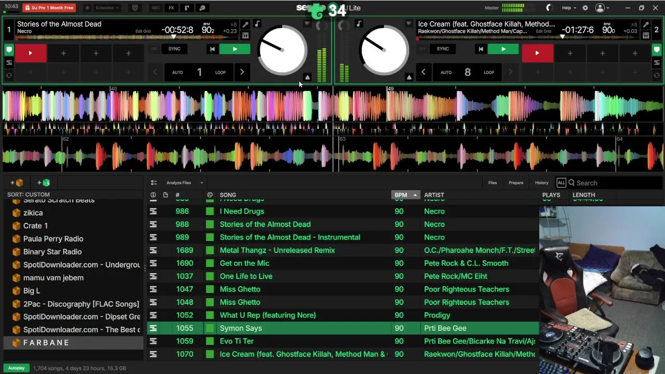Viewport: 665px width, 374px height.
Task: Open the deck 2 key/piano icon
Action: click(646, 36)
